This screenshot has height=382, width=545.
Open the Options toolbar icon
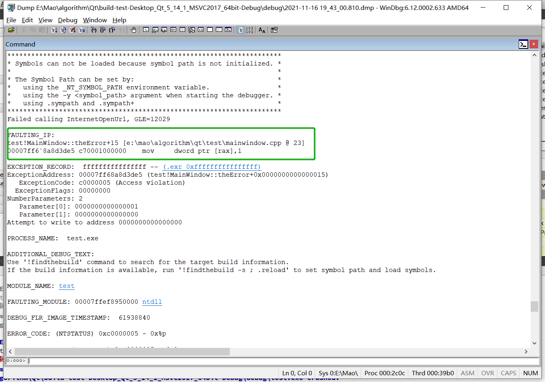tap(274, 30)
